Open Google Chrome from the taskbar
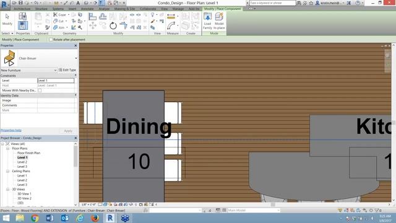This screenshot has height=223, width=396. point(35,218)
